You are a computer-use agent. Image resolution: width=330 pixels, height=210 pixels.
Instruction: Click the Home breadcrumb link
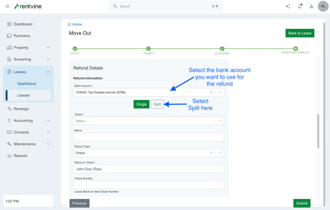(x=75, y=24)
